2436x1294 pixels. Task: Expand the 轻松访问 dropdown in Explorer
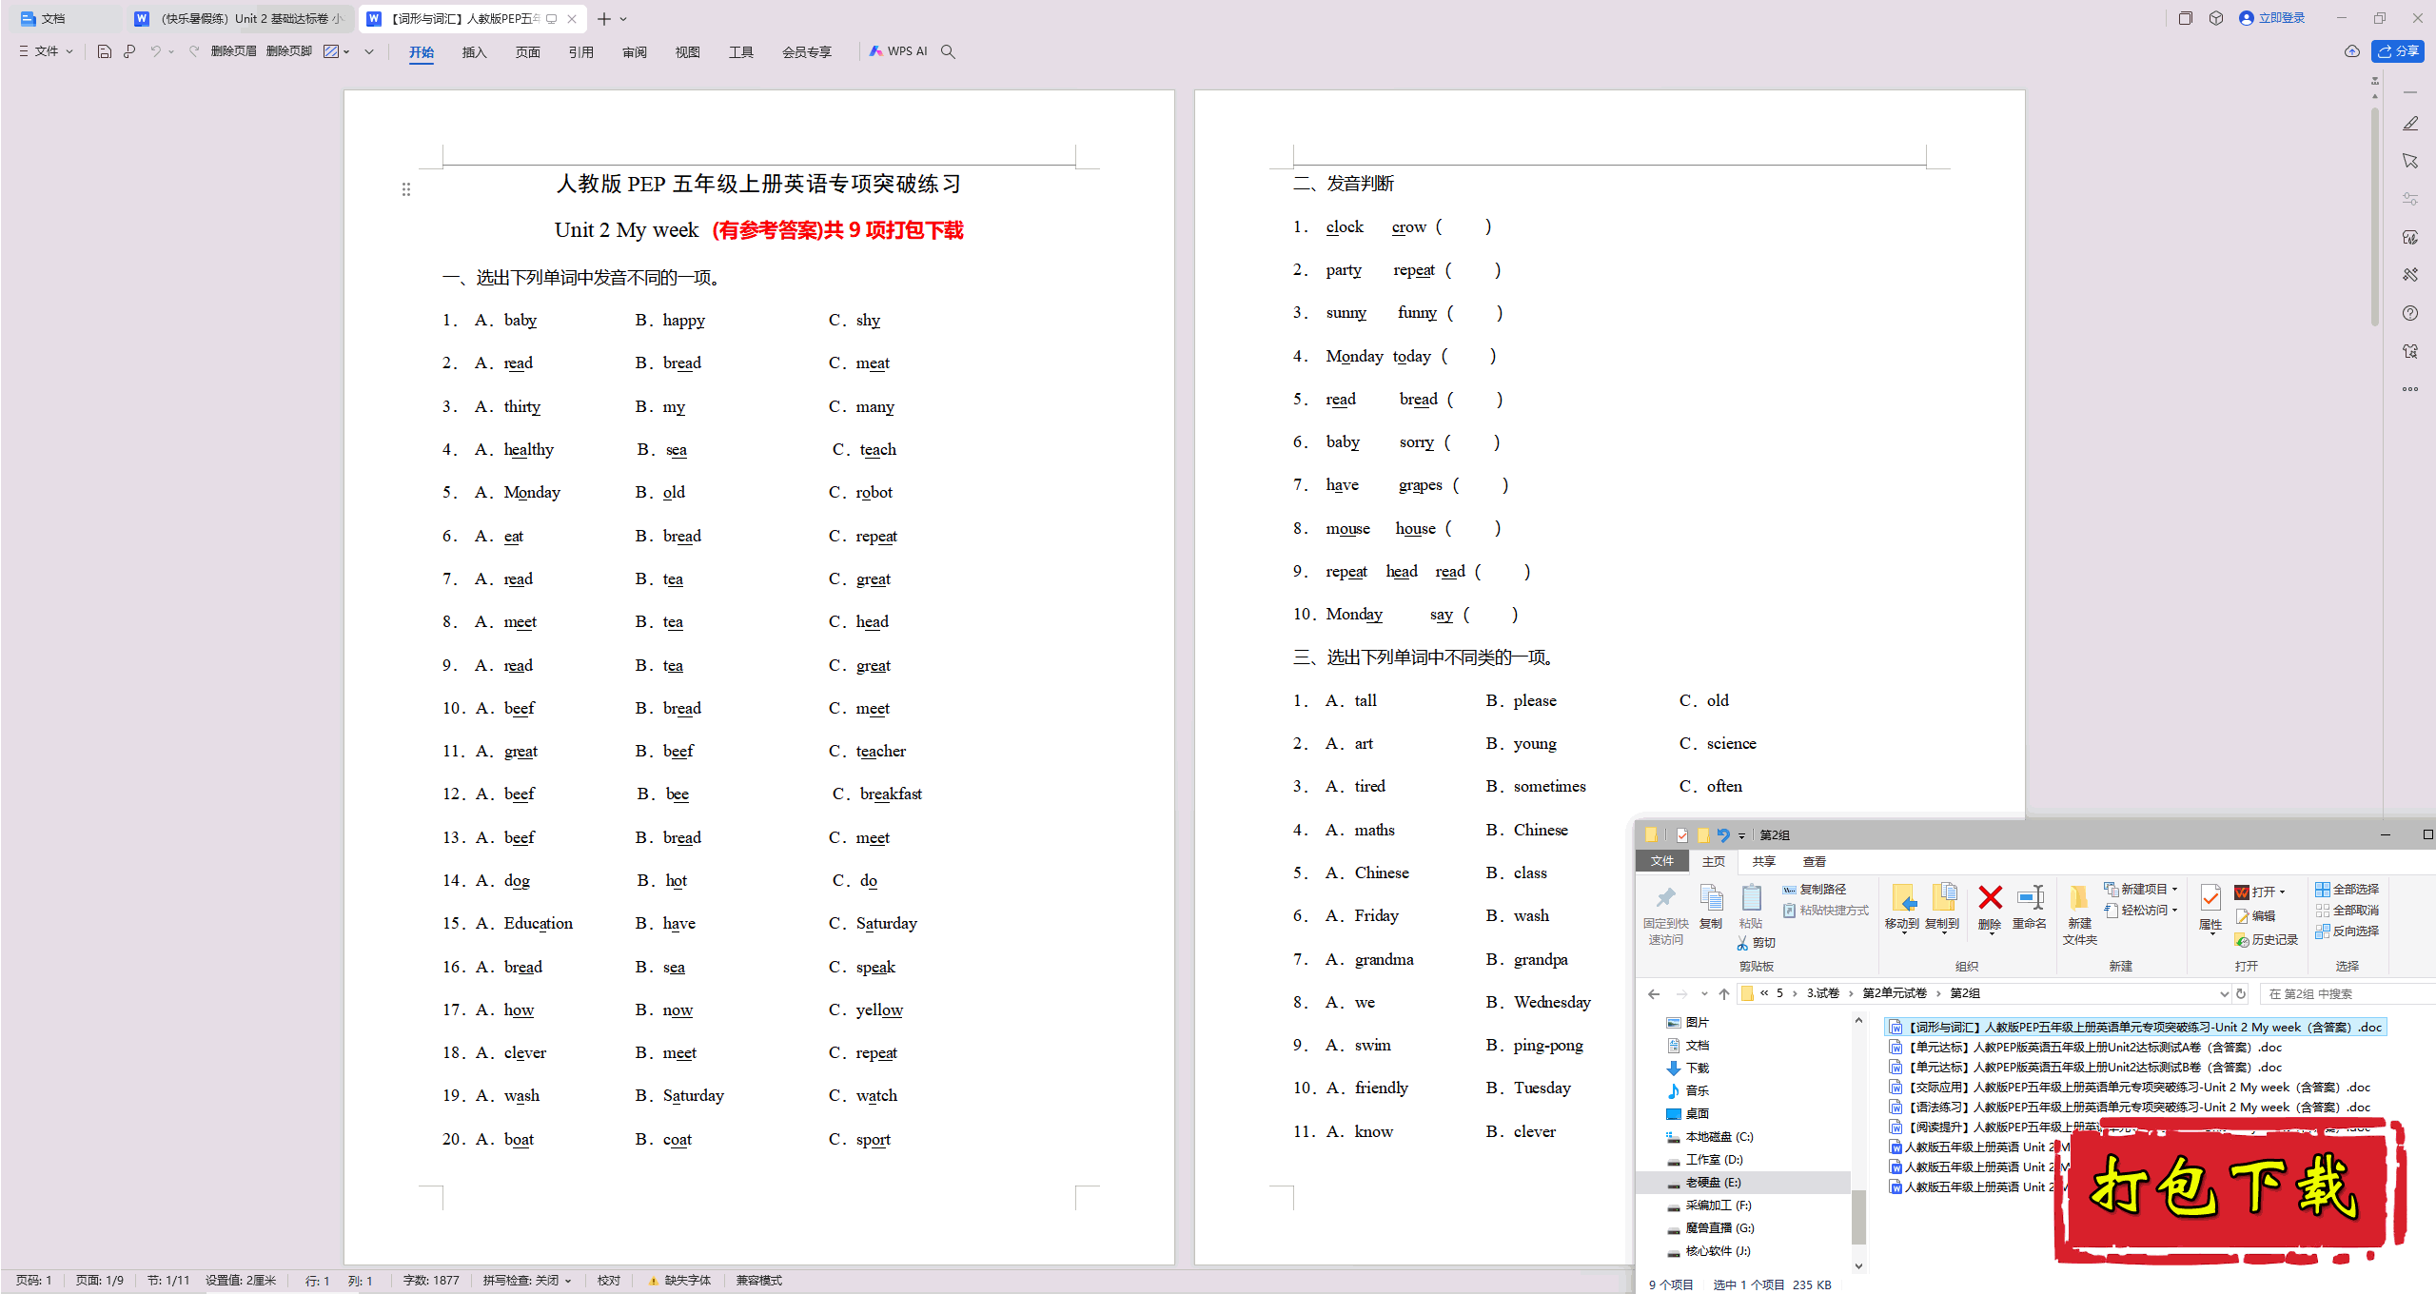(2175, 911)
